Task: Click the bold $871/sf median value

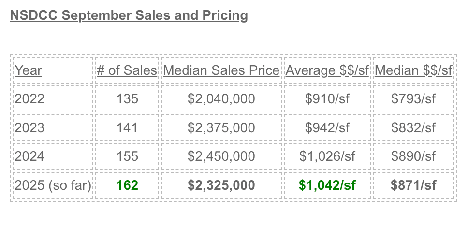Action: pos(413,185)
